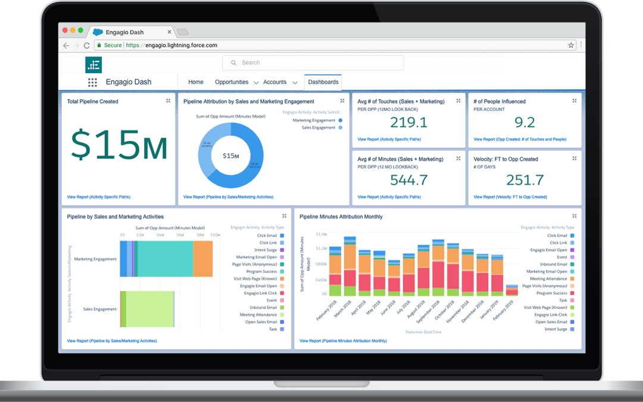Click the search magnifier icon

click(x=233, y=63)
